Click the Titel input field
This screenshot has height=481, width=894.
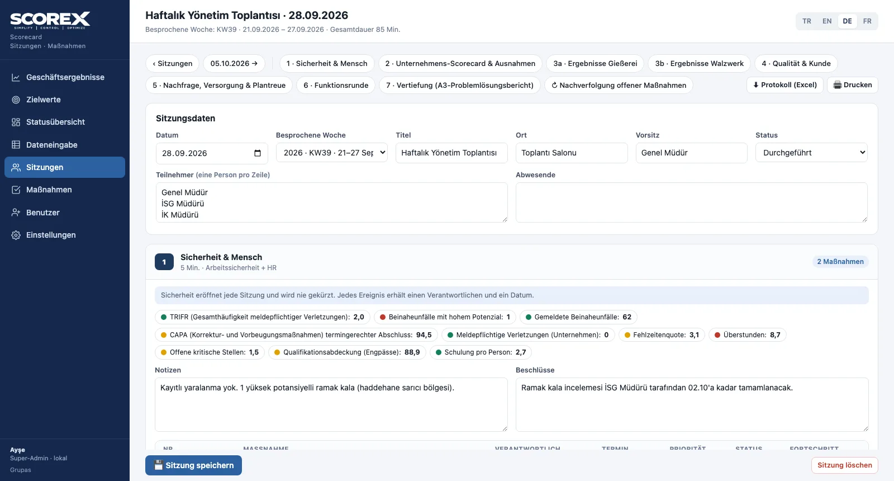coord(451,153)
